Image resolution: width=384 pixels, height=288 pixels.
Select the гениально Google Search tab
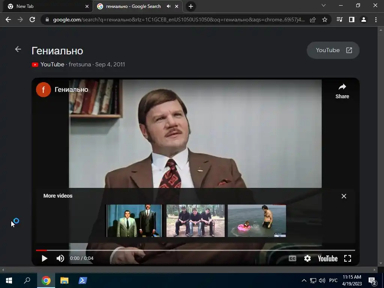tap(138, 6)
